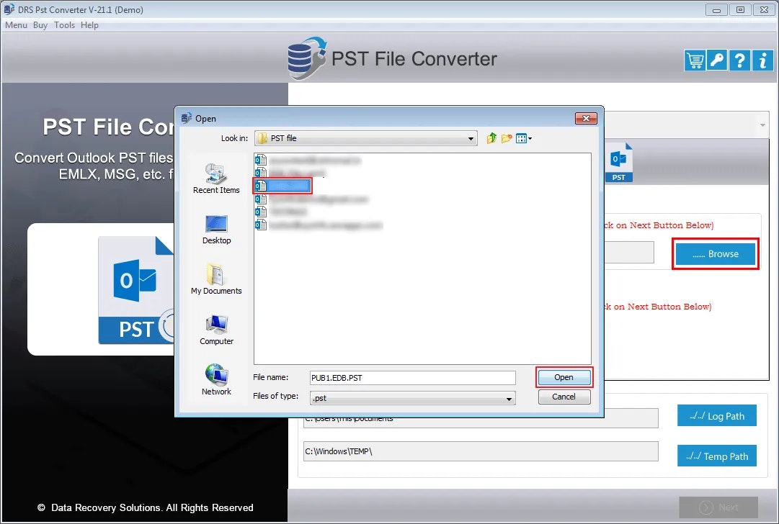Expand the Files of type dropdown

click(x=509, y=399)
